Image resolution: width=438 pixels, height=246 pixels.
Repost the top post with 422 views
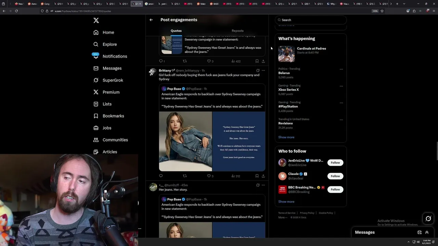(x=185, y=61)
